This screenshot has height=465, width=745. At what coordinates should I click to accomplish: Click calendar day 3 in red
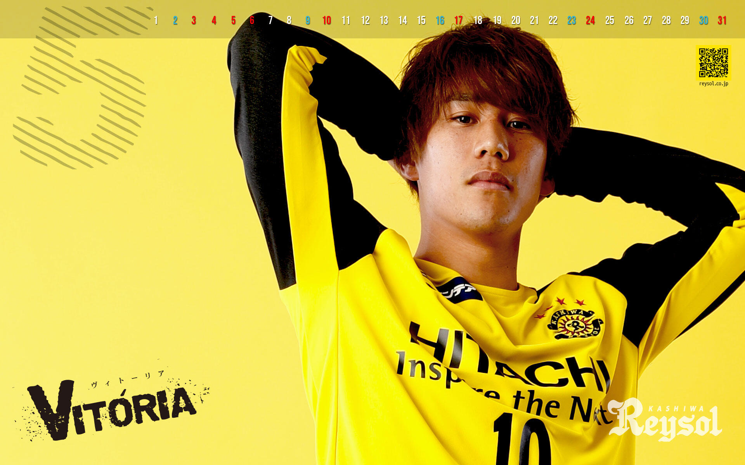194,21
